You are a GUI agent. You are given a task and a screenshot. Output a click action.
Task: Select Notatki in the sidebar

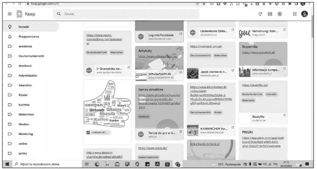click(x=31, y=27)
